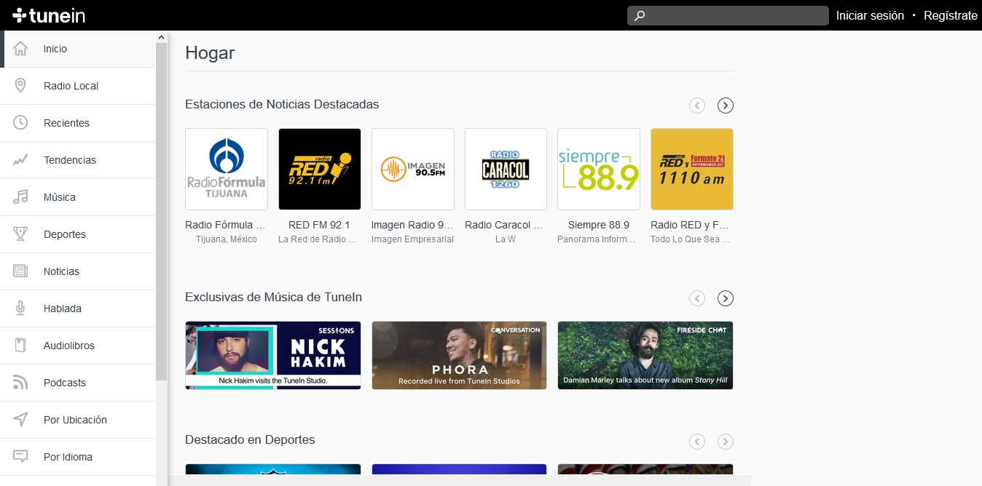Image resolution: width=982 pixels, height=486 pixels.
Task: Click the Música note icon
Action: [20, 197]
